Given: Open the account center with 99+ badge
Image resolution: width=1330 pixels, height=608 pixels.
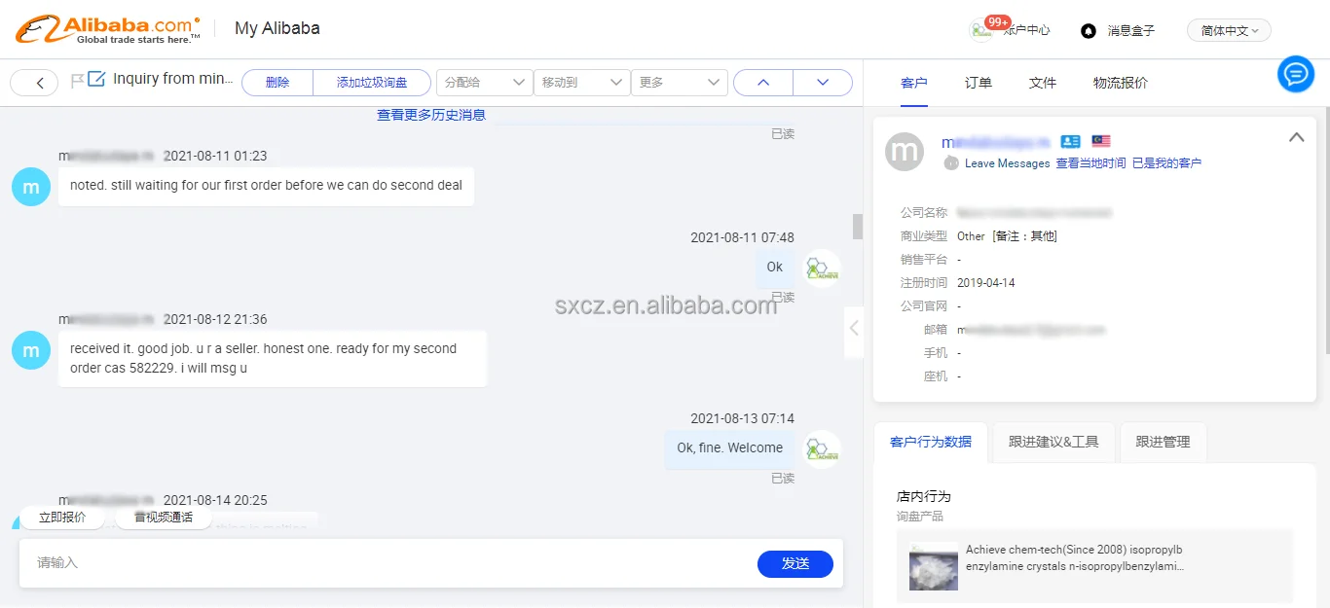Looking at the screenshot, I should tap(1010, 29).
